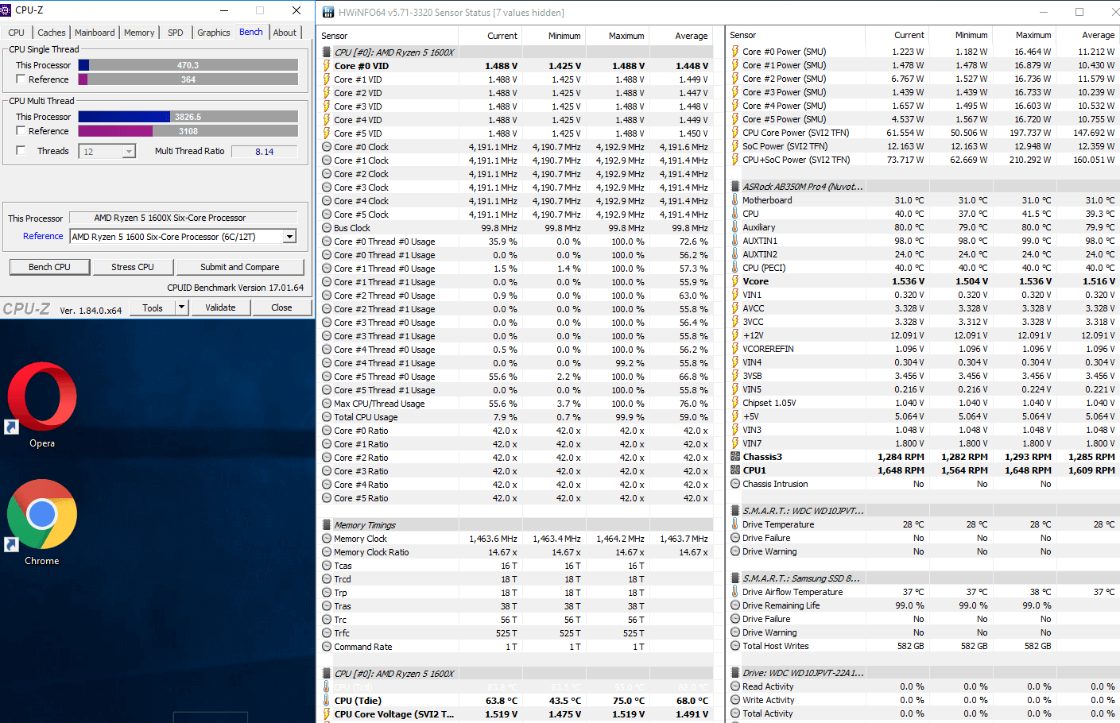Screen dimensions: 1120x723
Task: Click the blue Reference link in CPU-Z
Action: pos(43,236)
